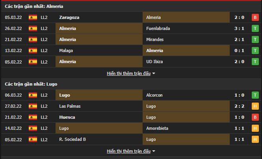Click green T badge for Almeria vs Mirandes
The image size is (262, 159).
(255, 39)
